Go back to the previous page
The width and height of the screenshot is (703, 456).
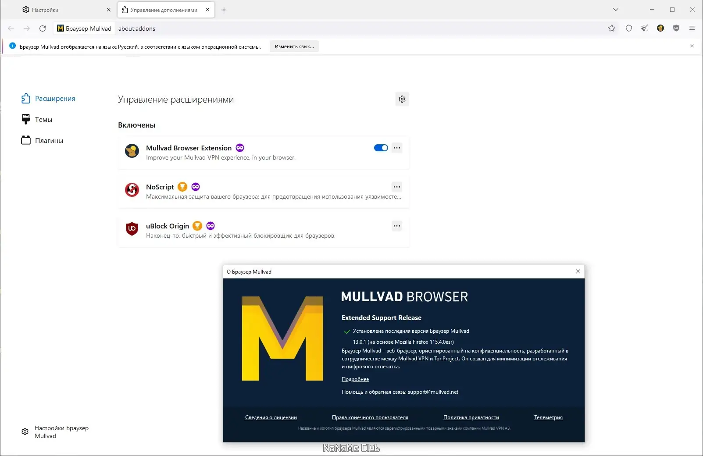[11, 28]
